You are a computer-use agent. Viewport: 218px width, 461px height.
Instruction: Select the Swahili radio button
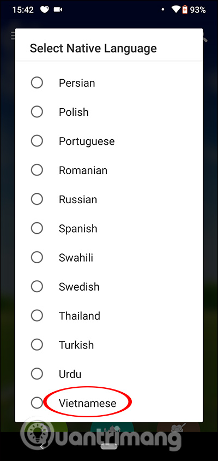point(37,257)
